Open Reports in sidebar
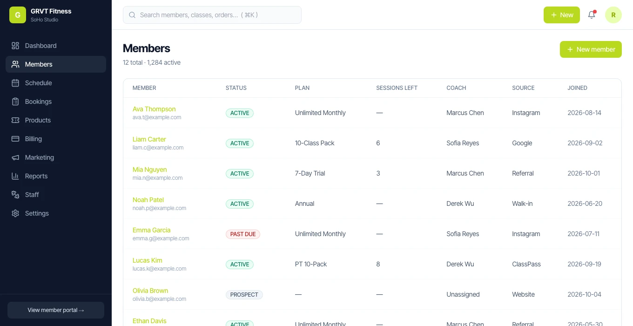 pyautogui.click(x=56, y=176)
